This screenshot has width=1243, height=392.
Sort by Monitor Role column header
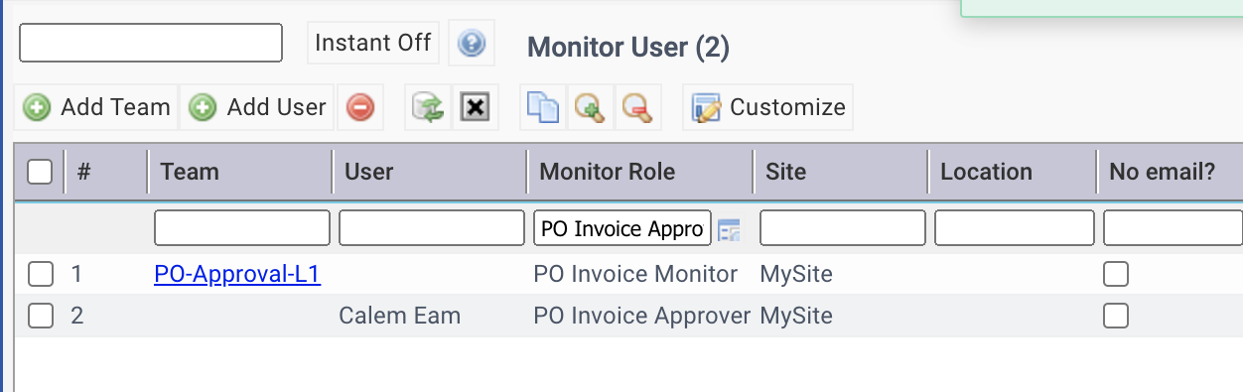point(607,172)
